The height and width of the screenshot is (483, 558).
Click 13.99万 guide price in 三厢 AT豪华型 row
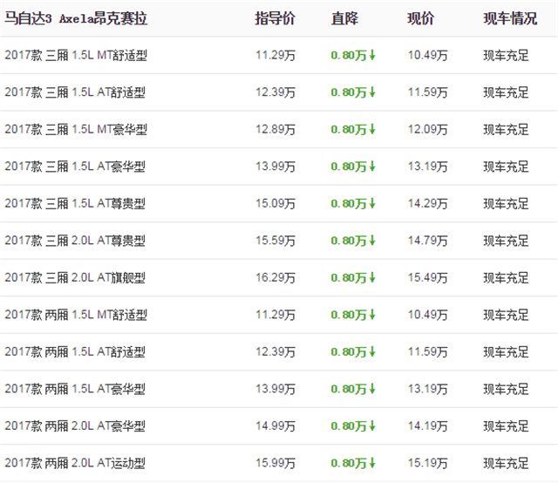pyautogui.click(x=276, y=167)
